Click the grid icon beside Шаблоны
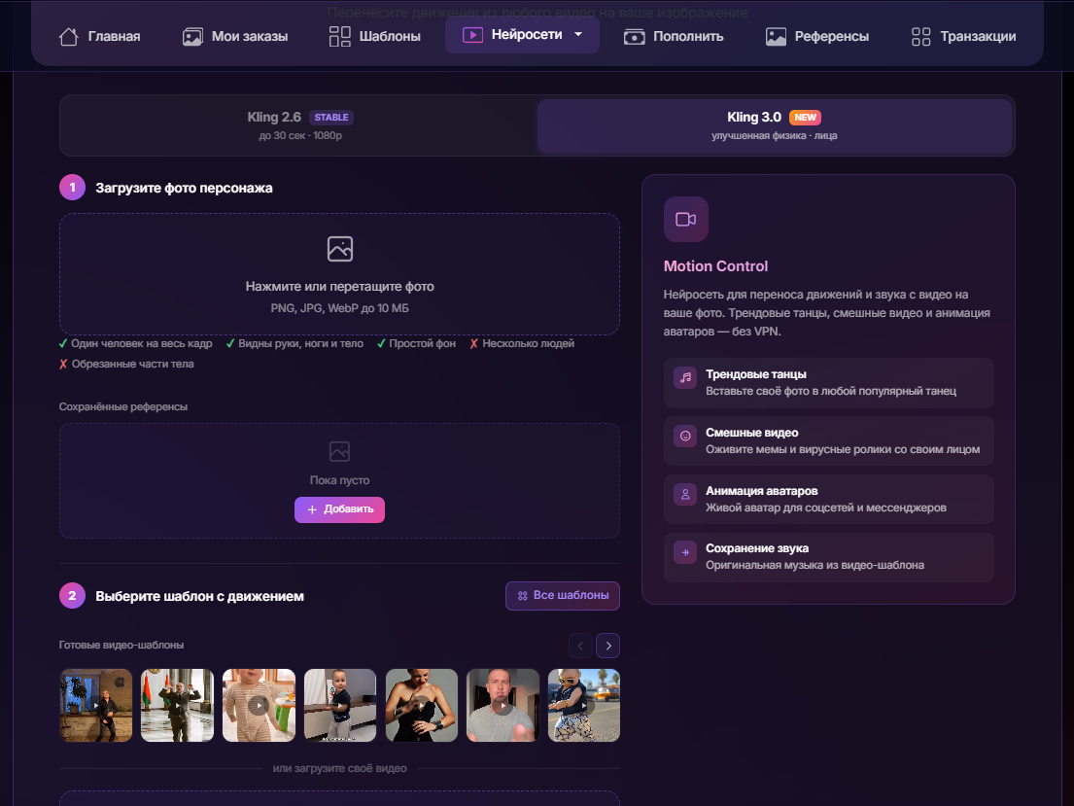This screenshot has height=806, width=1074. [340, 36]
